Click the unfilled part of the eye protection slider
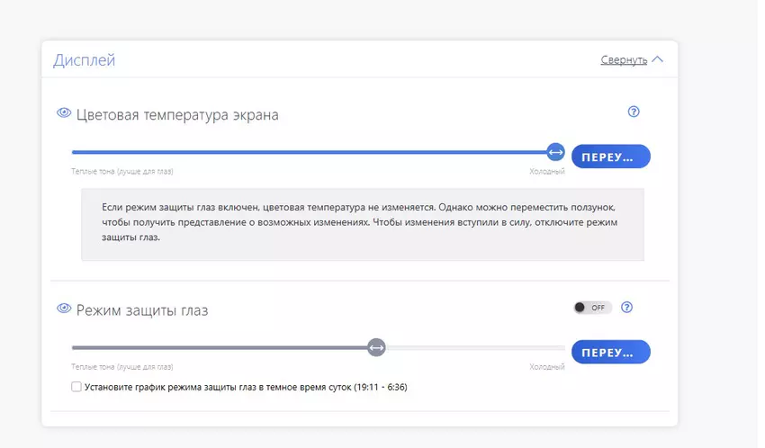The height and width of the screenshot is (448, 765). (x=475, y=347)
